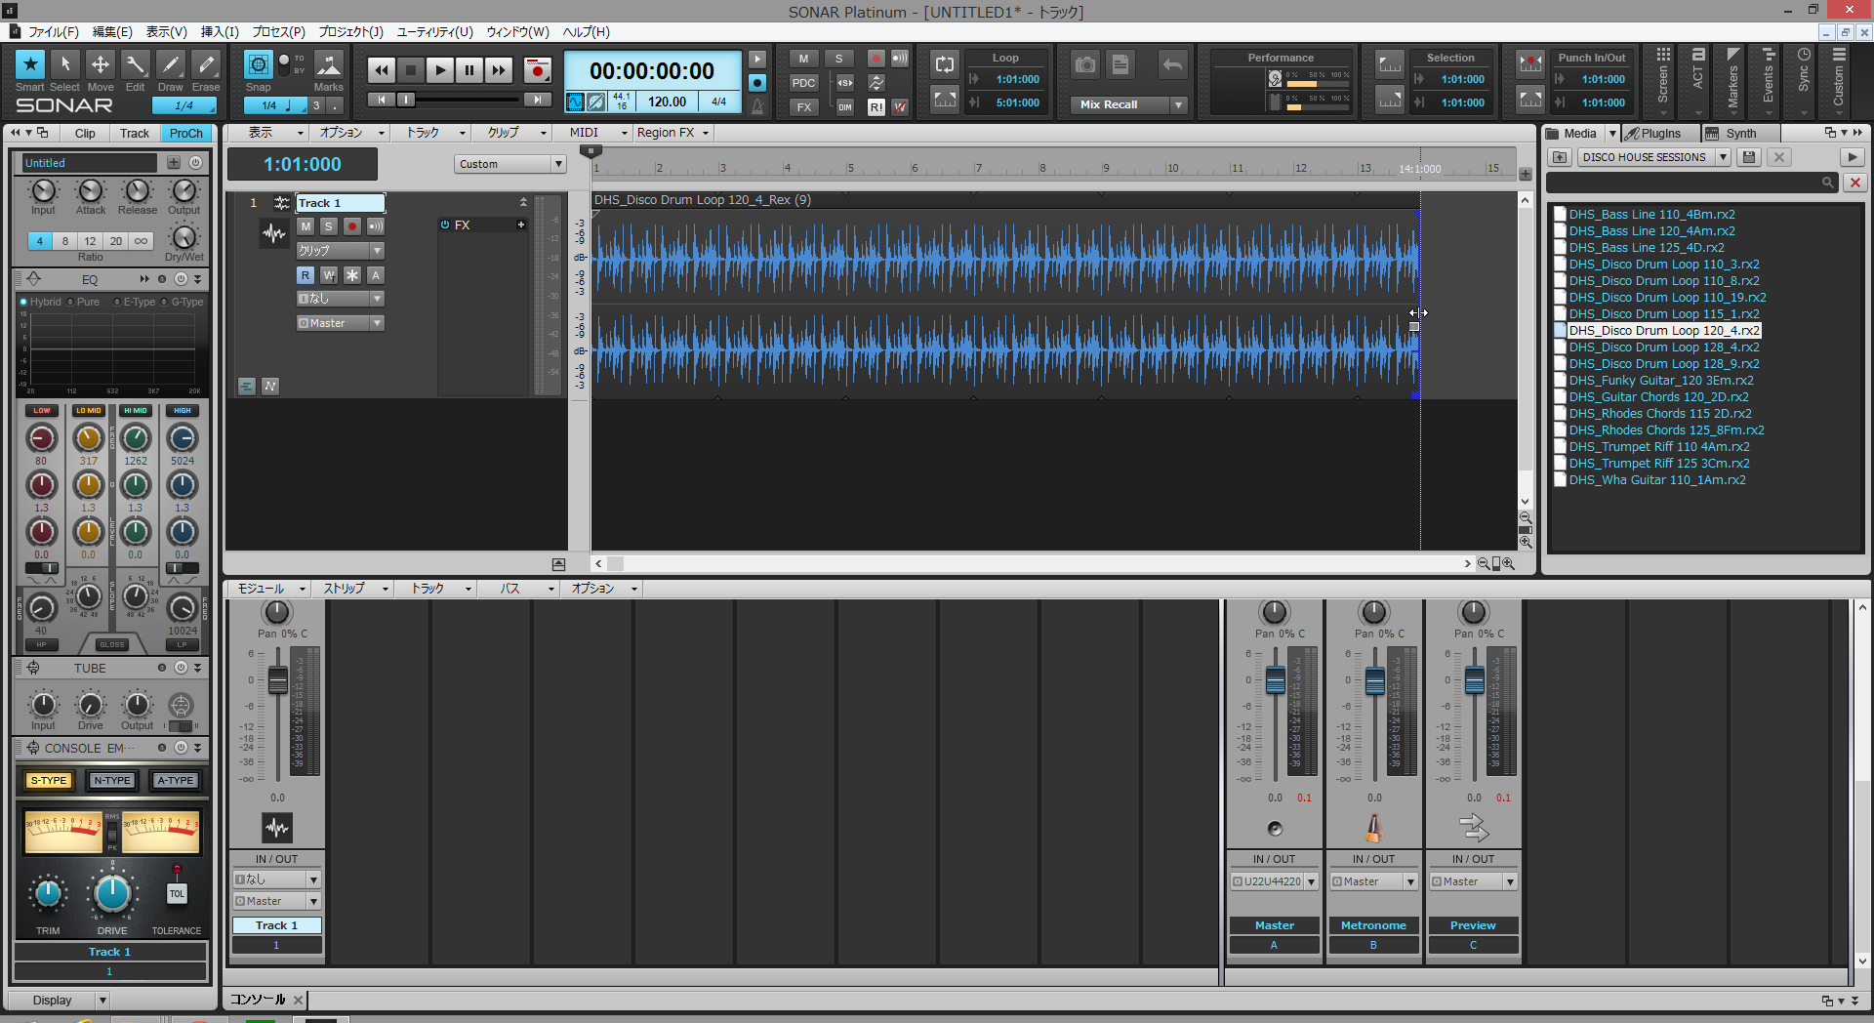The image size is (1874, 1023).
Task: Choose the Erase tool
Action: 206,64
